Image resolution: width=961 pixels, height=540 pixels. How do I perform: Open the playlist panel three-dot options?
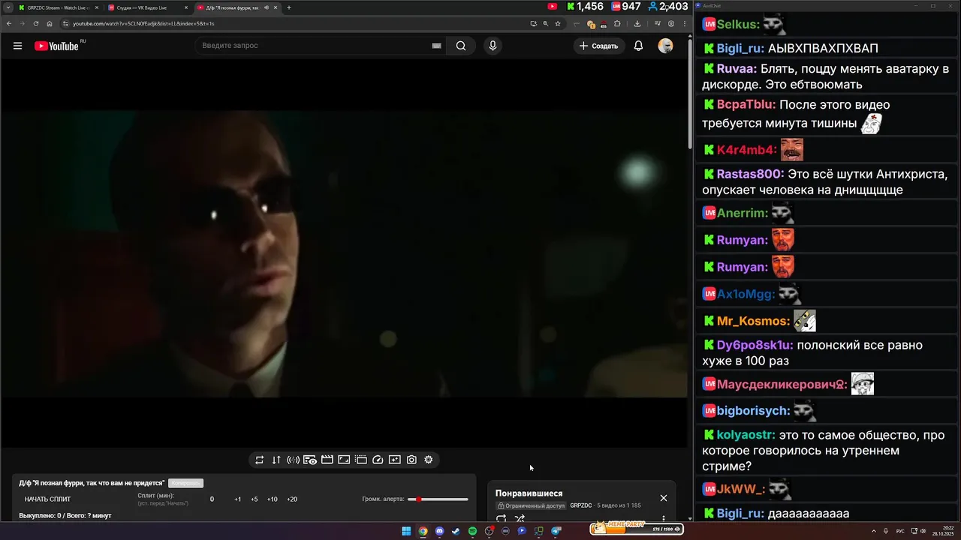point(663,518)
